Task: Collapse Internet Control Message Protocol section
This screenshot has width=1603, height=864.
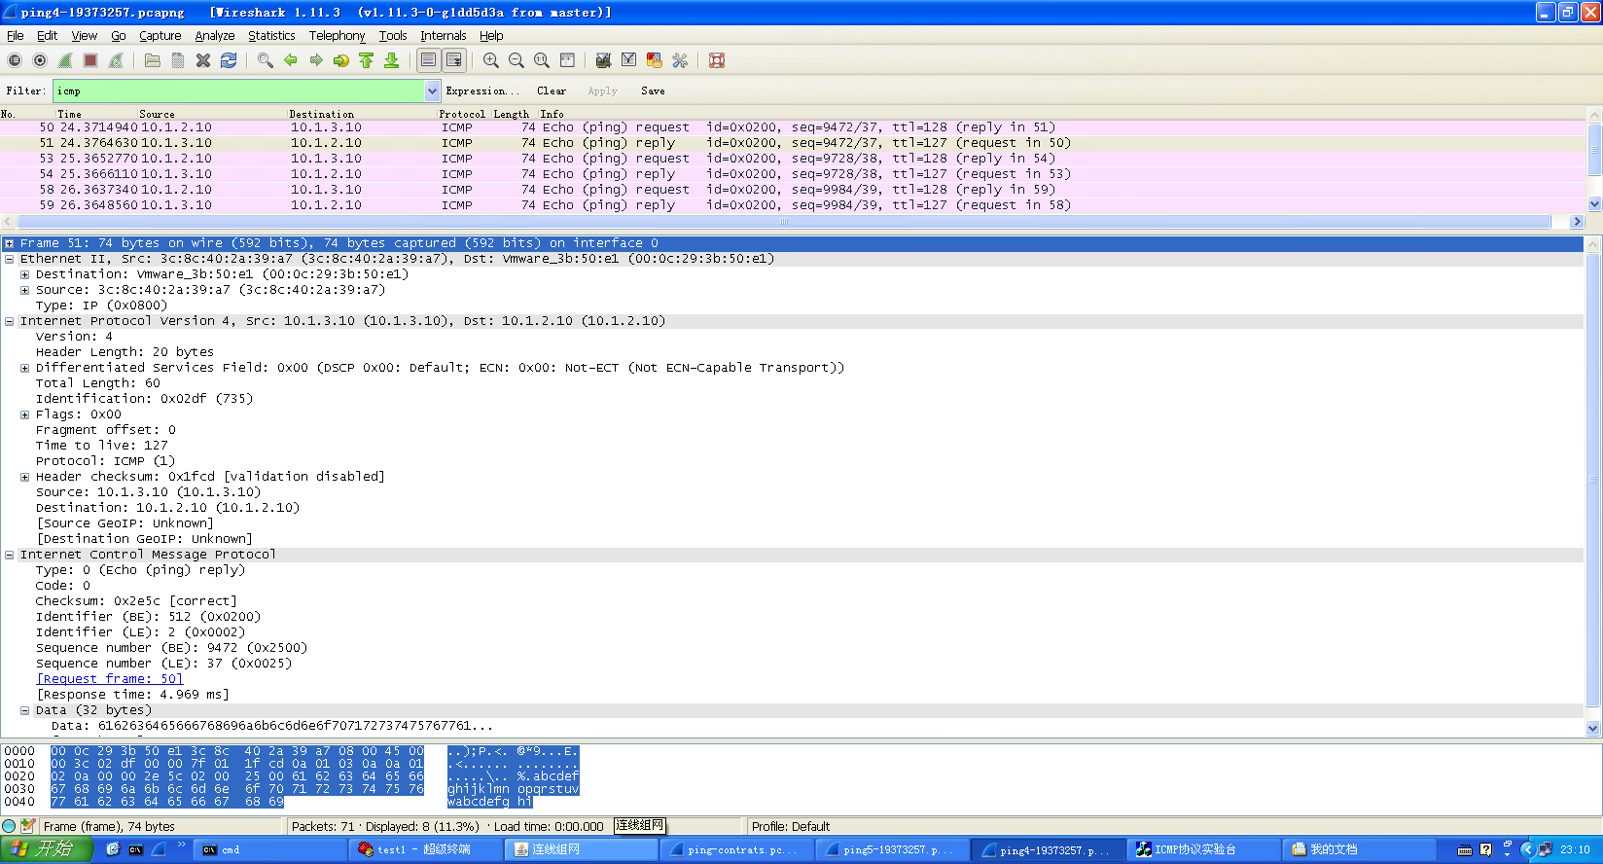Action: [x=9, y=555]
